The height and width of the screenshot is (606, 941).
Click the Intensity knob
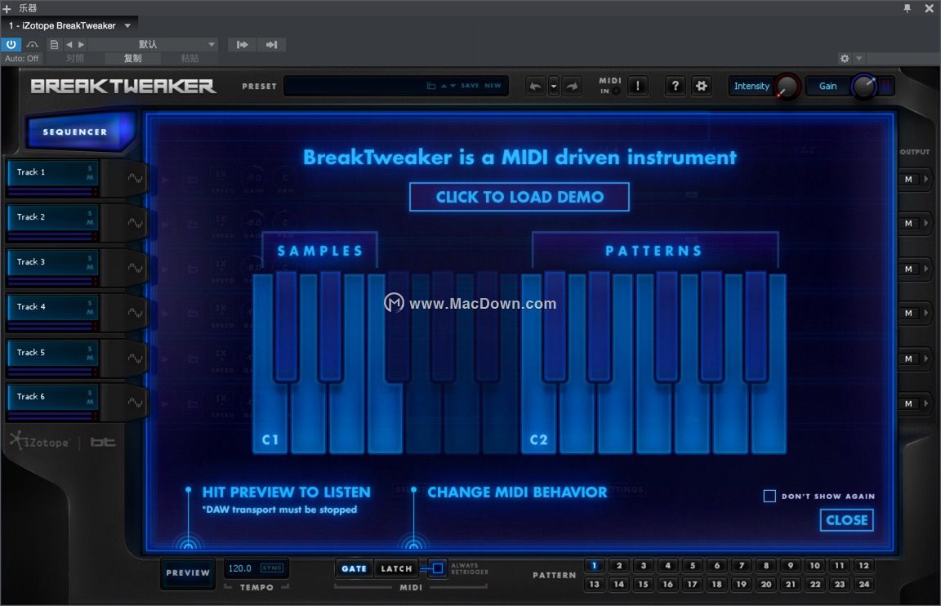(786, 87)
